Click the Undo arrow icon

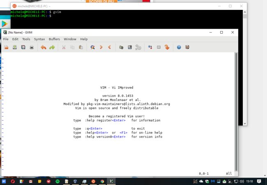[x=44, y=47]
